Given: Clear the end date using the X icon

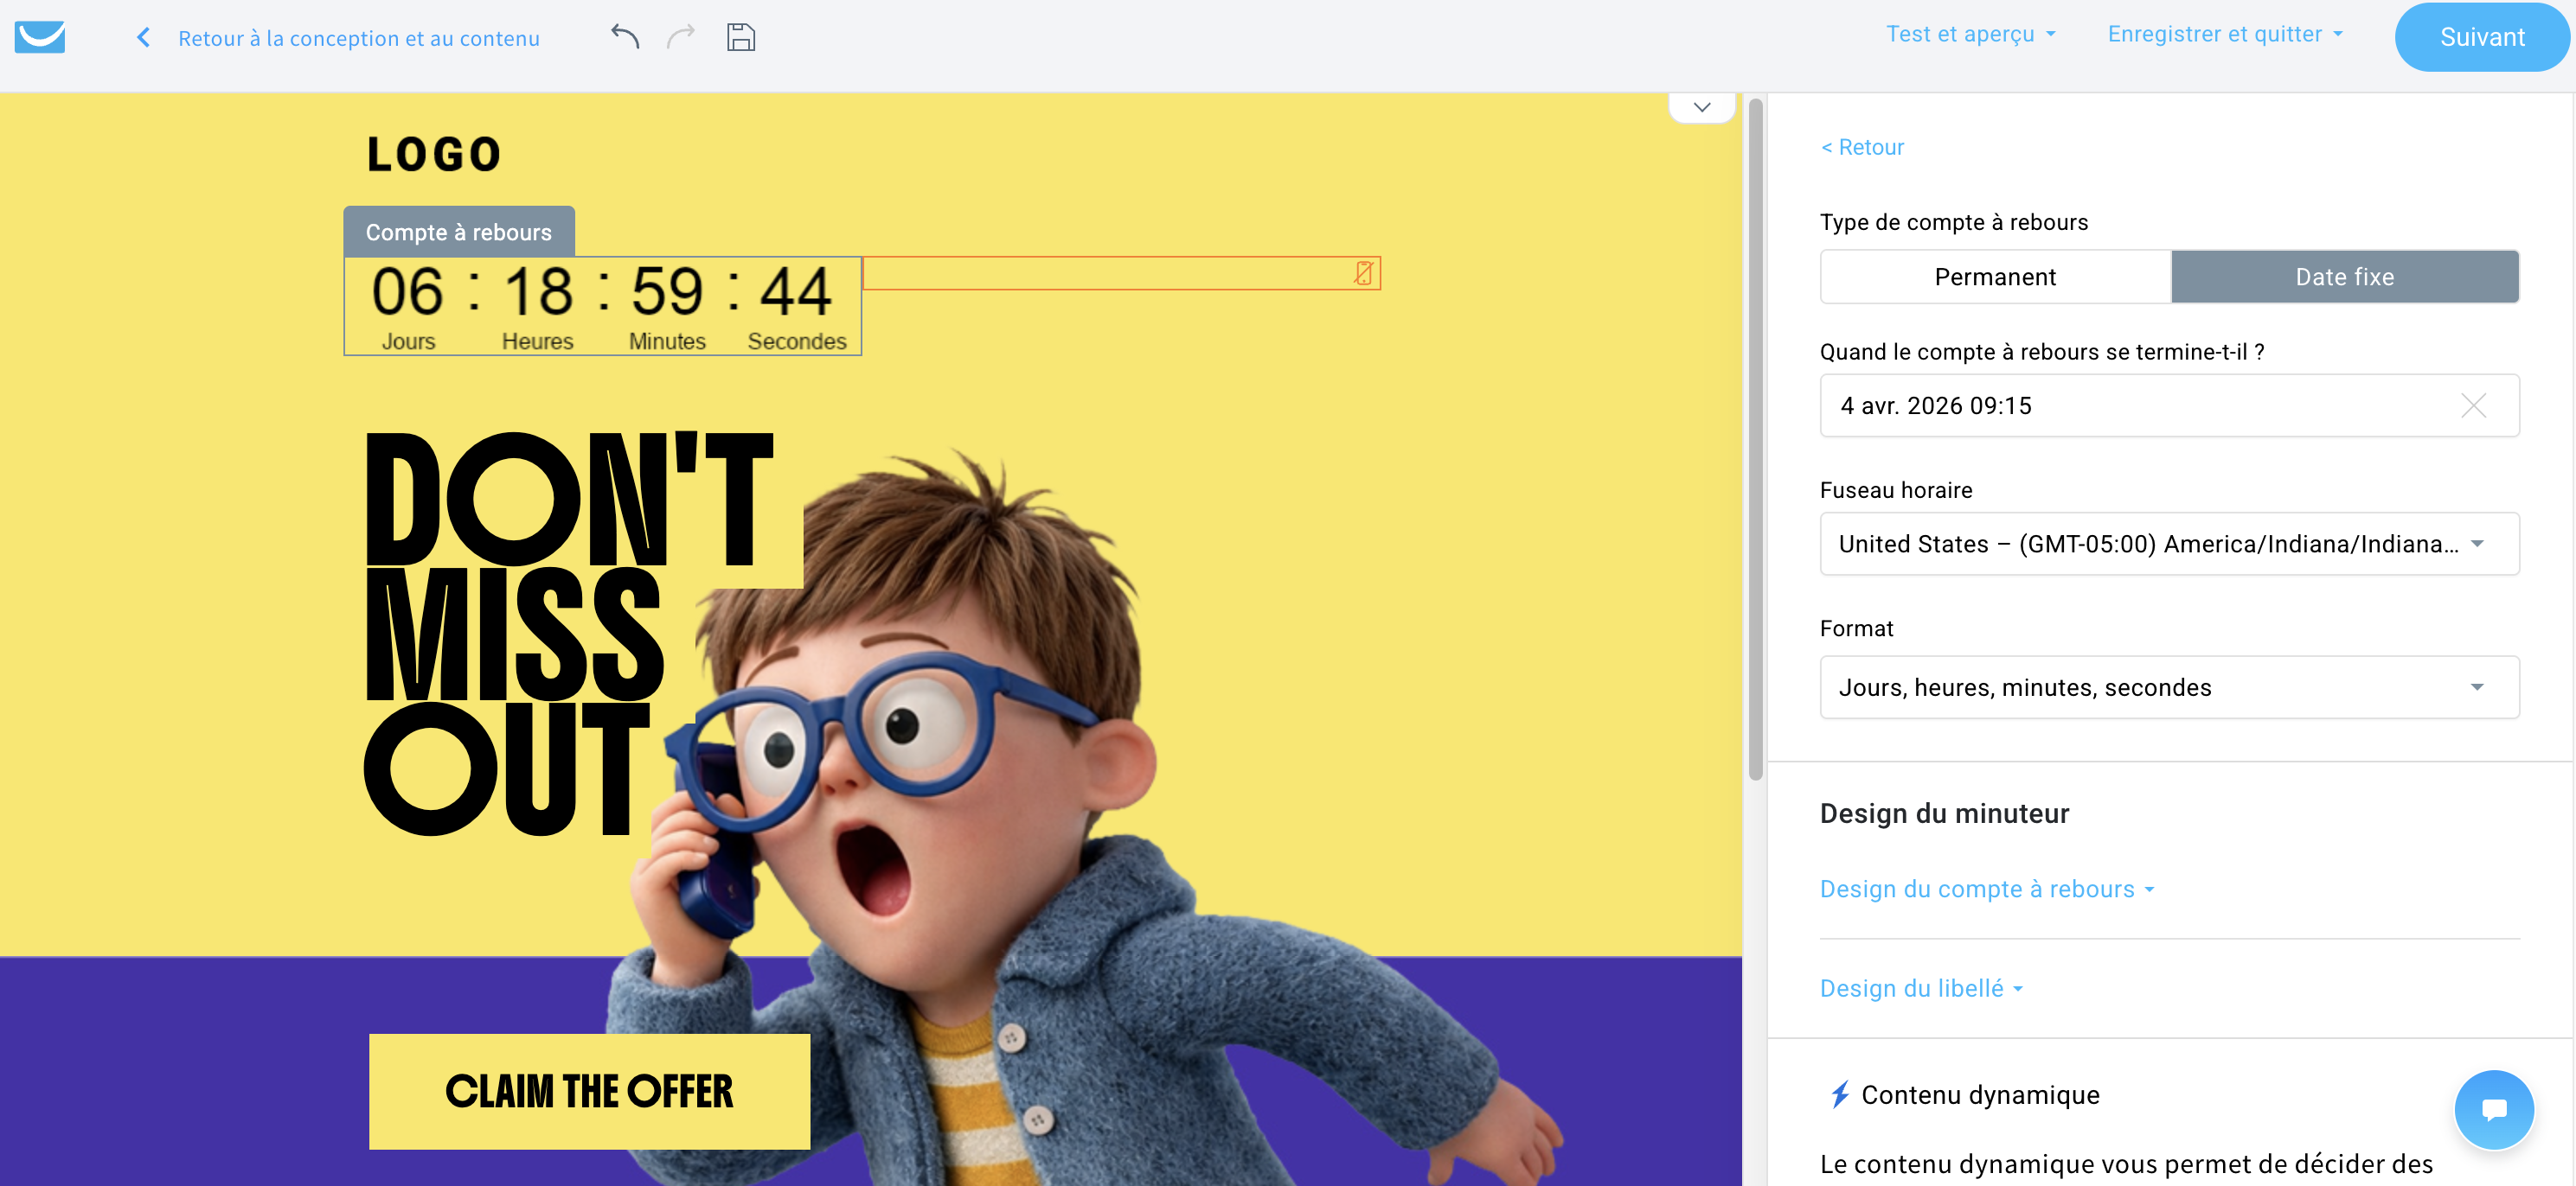Looking at the screenshot, I should 2475,405.
